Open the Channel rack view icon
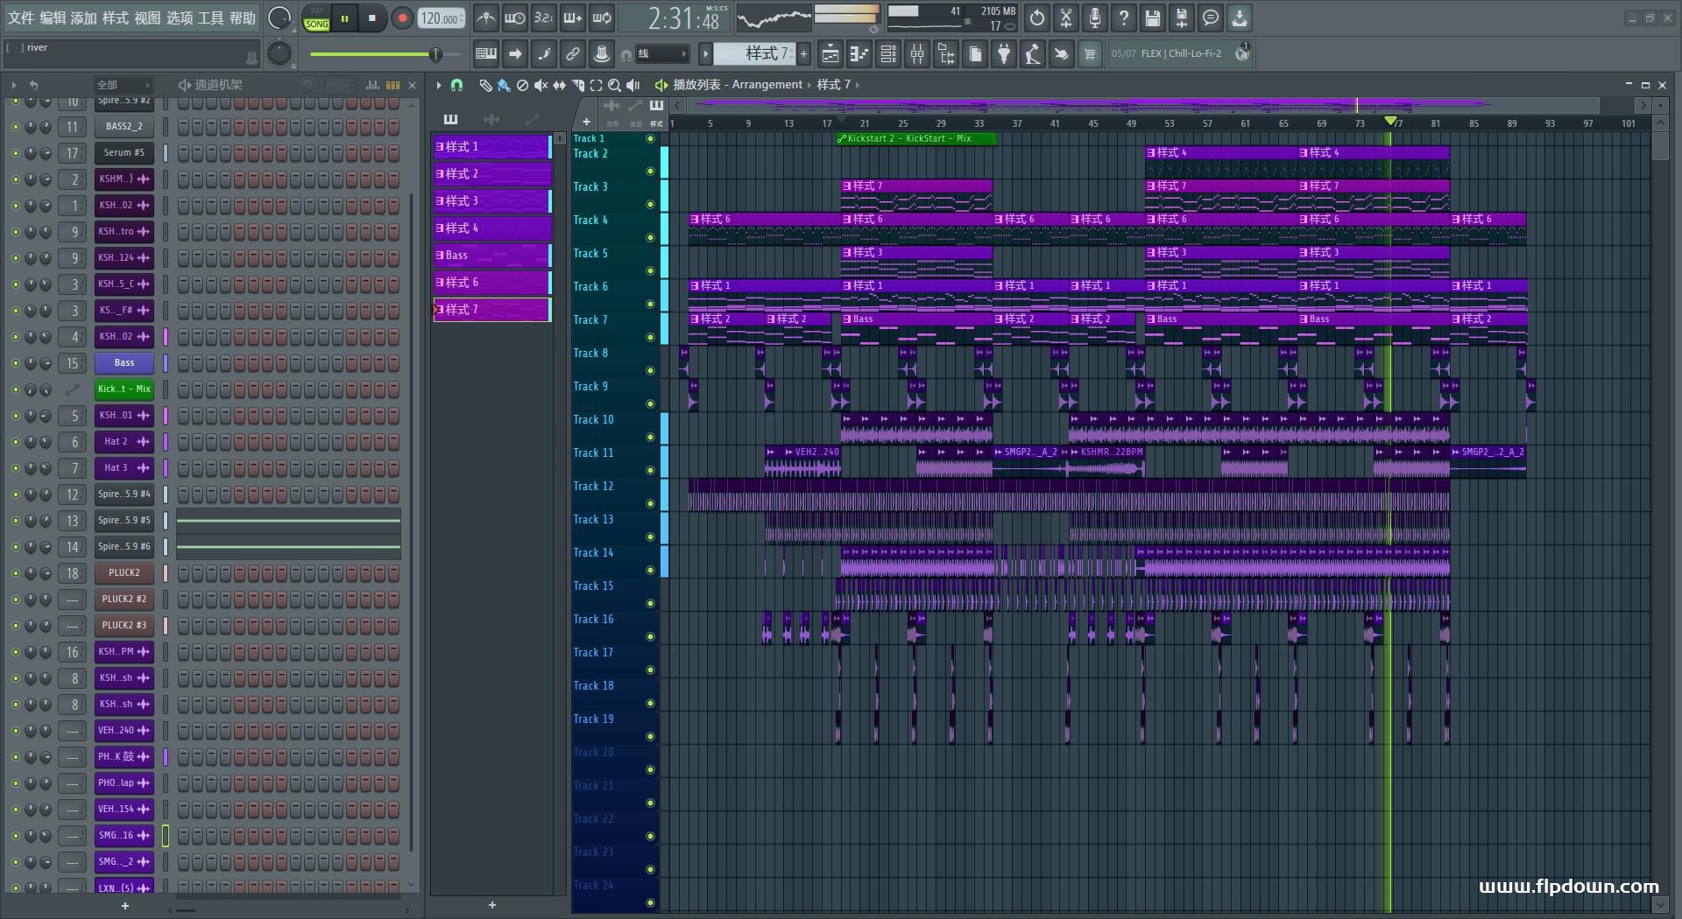Viewport: 1682px width, 919px height. pos(888,53)
